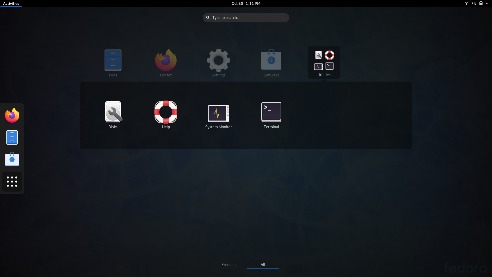Open Software from the dock
The image size is (492, 277).
12,159
